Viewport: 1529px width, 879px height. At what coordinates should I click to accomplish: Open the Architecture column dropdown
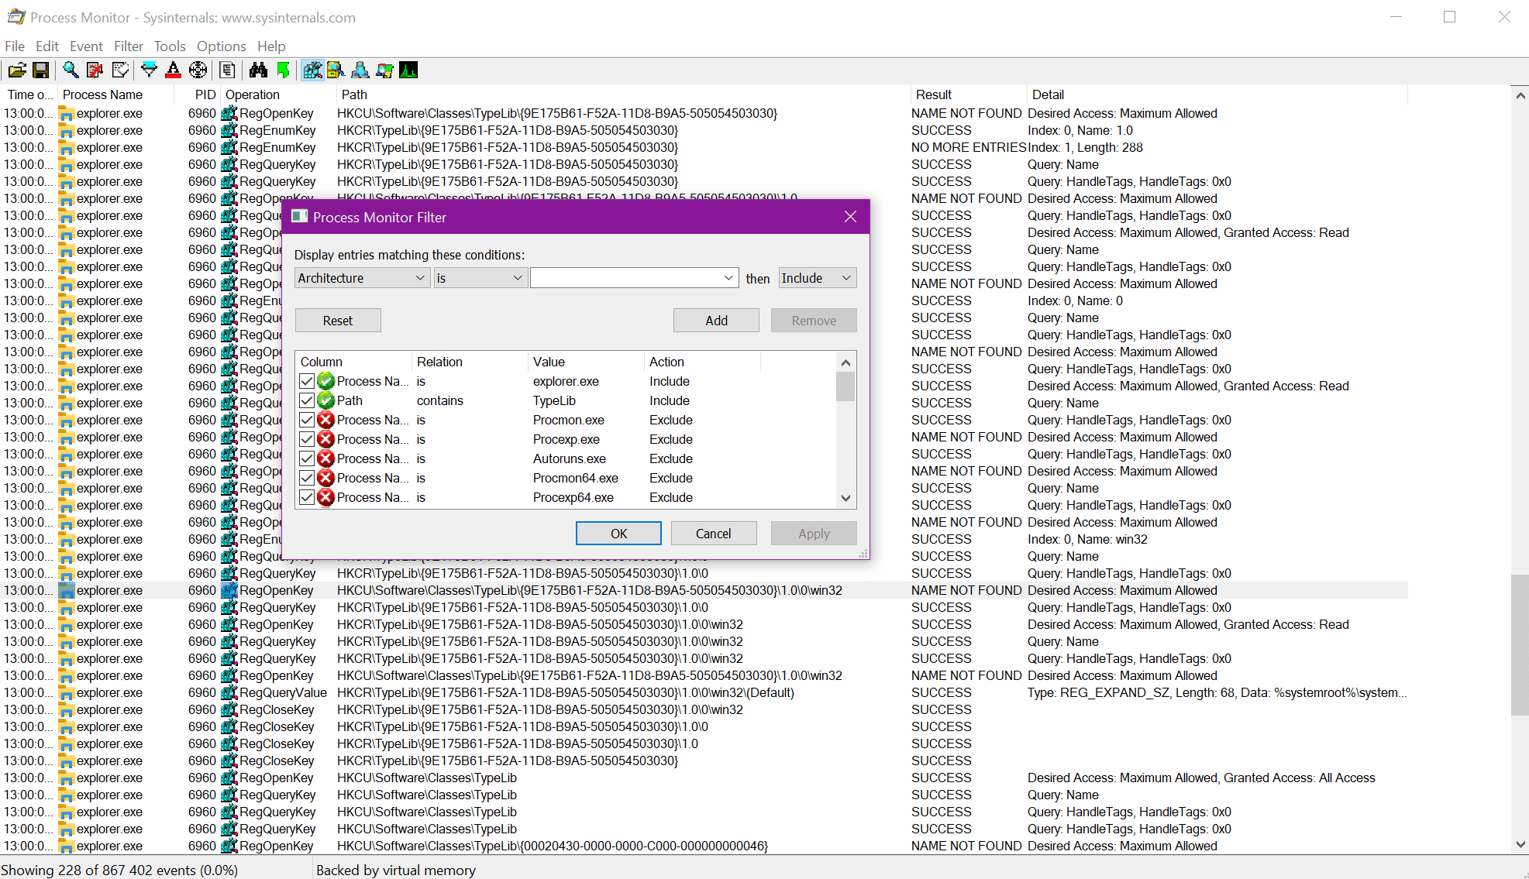[x=362, y=278]
